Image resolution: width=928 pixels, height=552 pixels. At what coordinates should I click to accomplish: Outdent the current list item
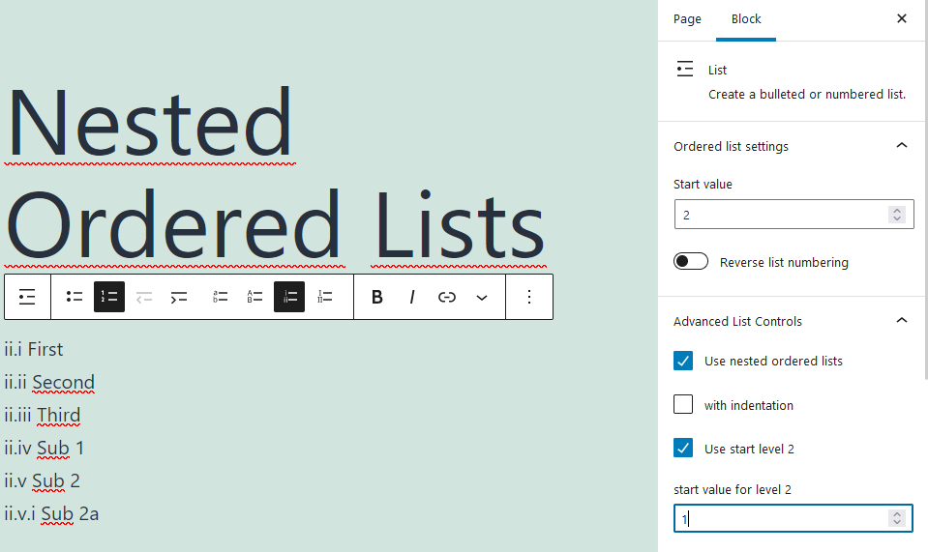144,297
